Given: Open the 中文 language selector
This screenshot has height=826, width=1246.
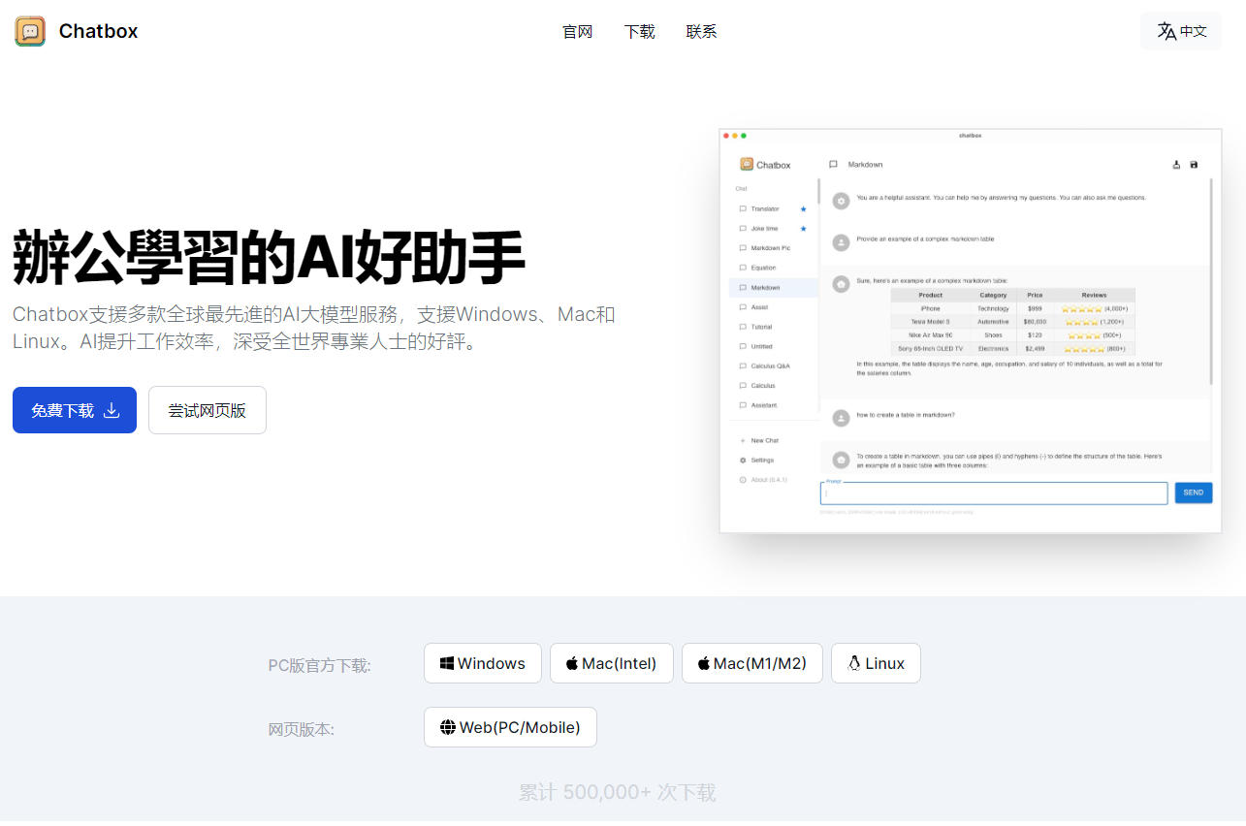Looking at the screenshot, I should [x=1181, y=31].
